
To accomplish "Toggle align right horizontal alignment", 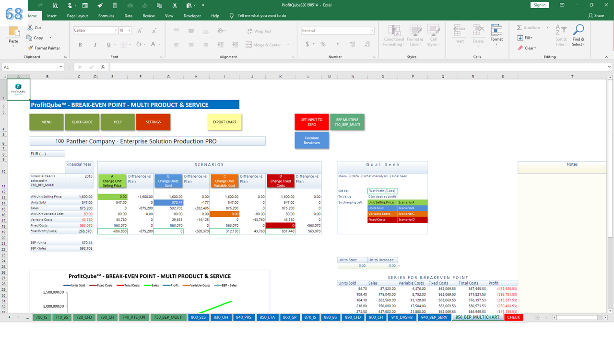I will pos(205,45).
